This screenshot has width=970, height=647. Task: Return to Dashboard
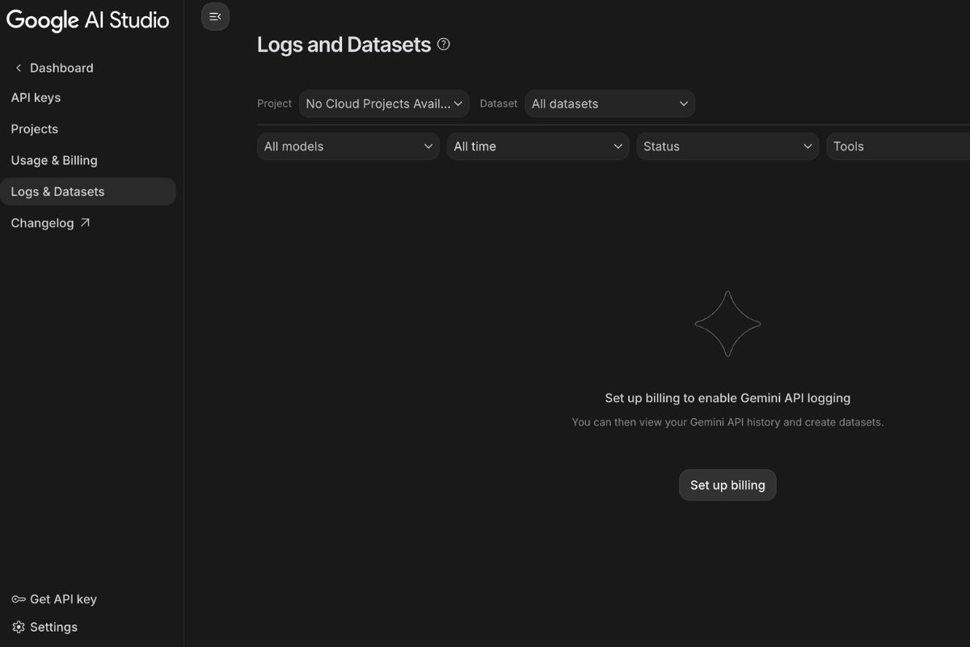coord(61,68)
